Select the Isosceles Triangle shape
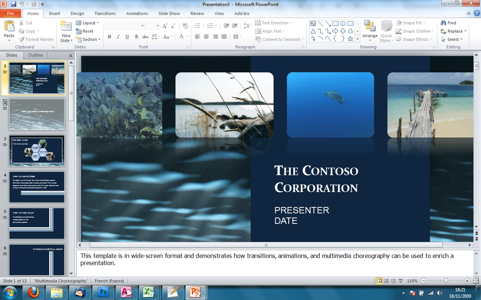 coord(313,31)
